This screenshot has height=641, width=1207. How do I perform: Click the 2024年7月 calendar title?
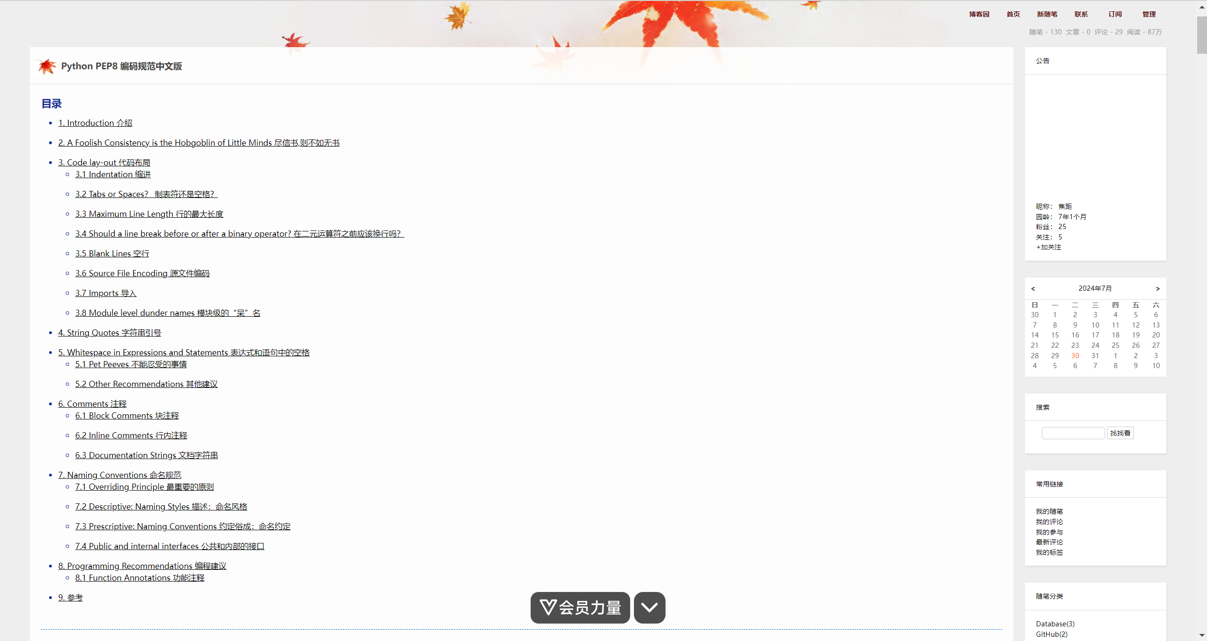point(1095,288)
